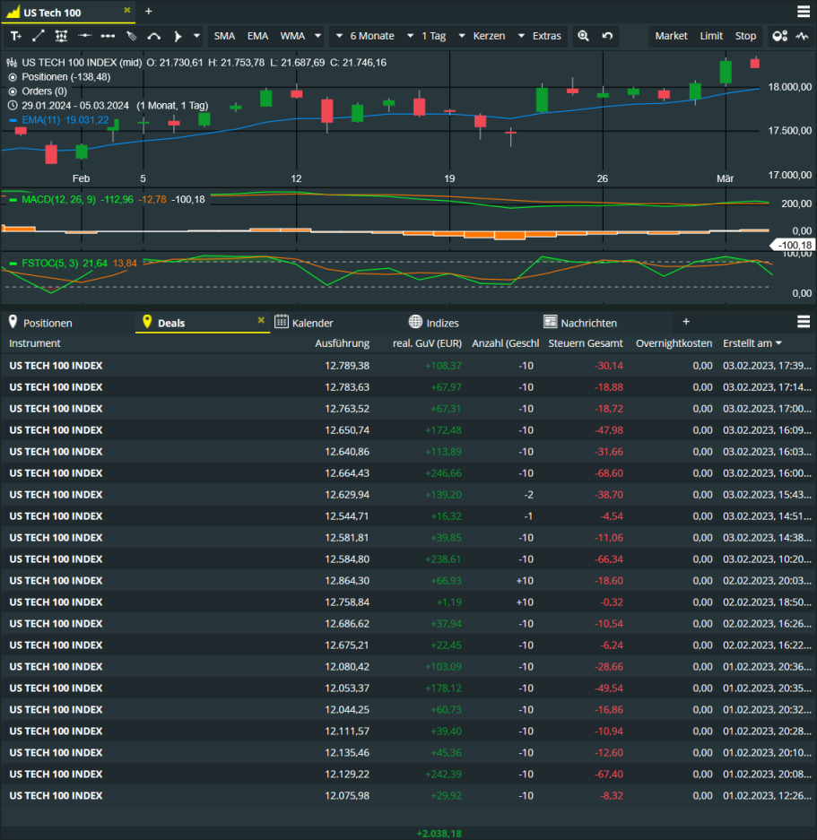Close the Deals tab
The height and width of the screenshot is (840, 817).
tap(261, 320)
